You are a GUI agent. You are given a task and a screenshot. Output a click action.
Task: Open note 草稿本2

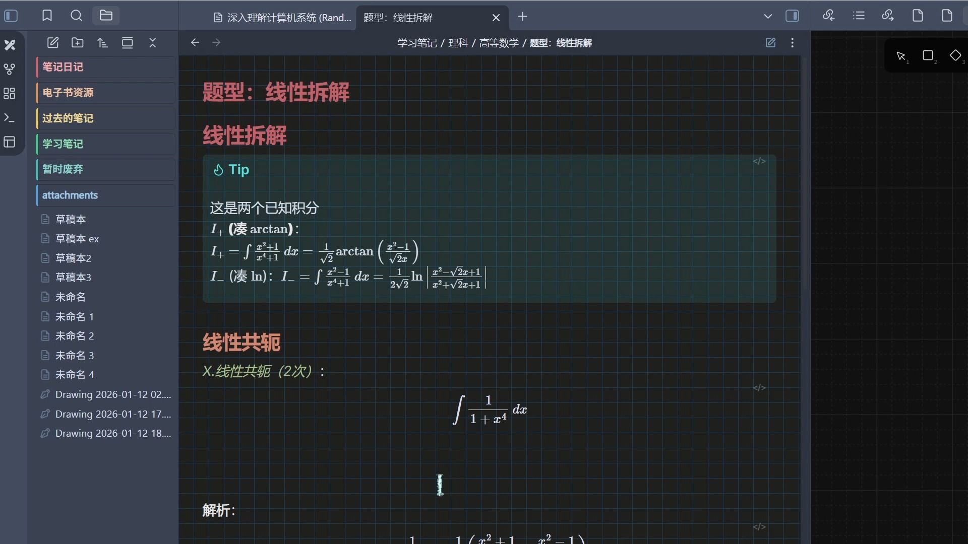[x=73, y=258]
